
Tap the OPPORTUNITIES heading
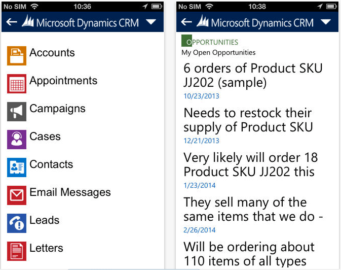(x=212, y=42)
